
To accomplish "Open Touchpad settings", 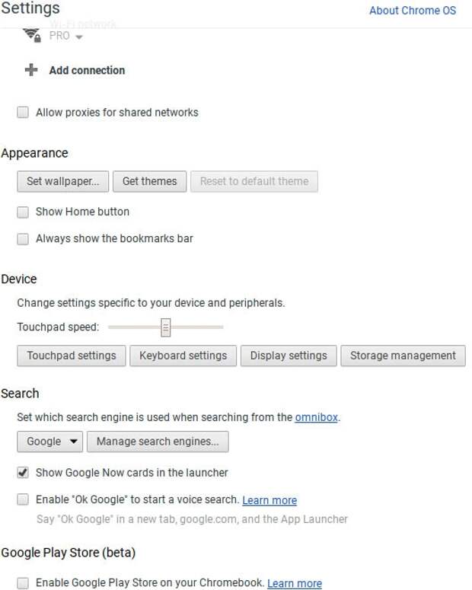I will point(72,356).
